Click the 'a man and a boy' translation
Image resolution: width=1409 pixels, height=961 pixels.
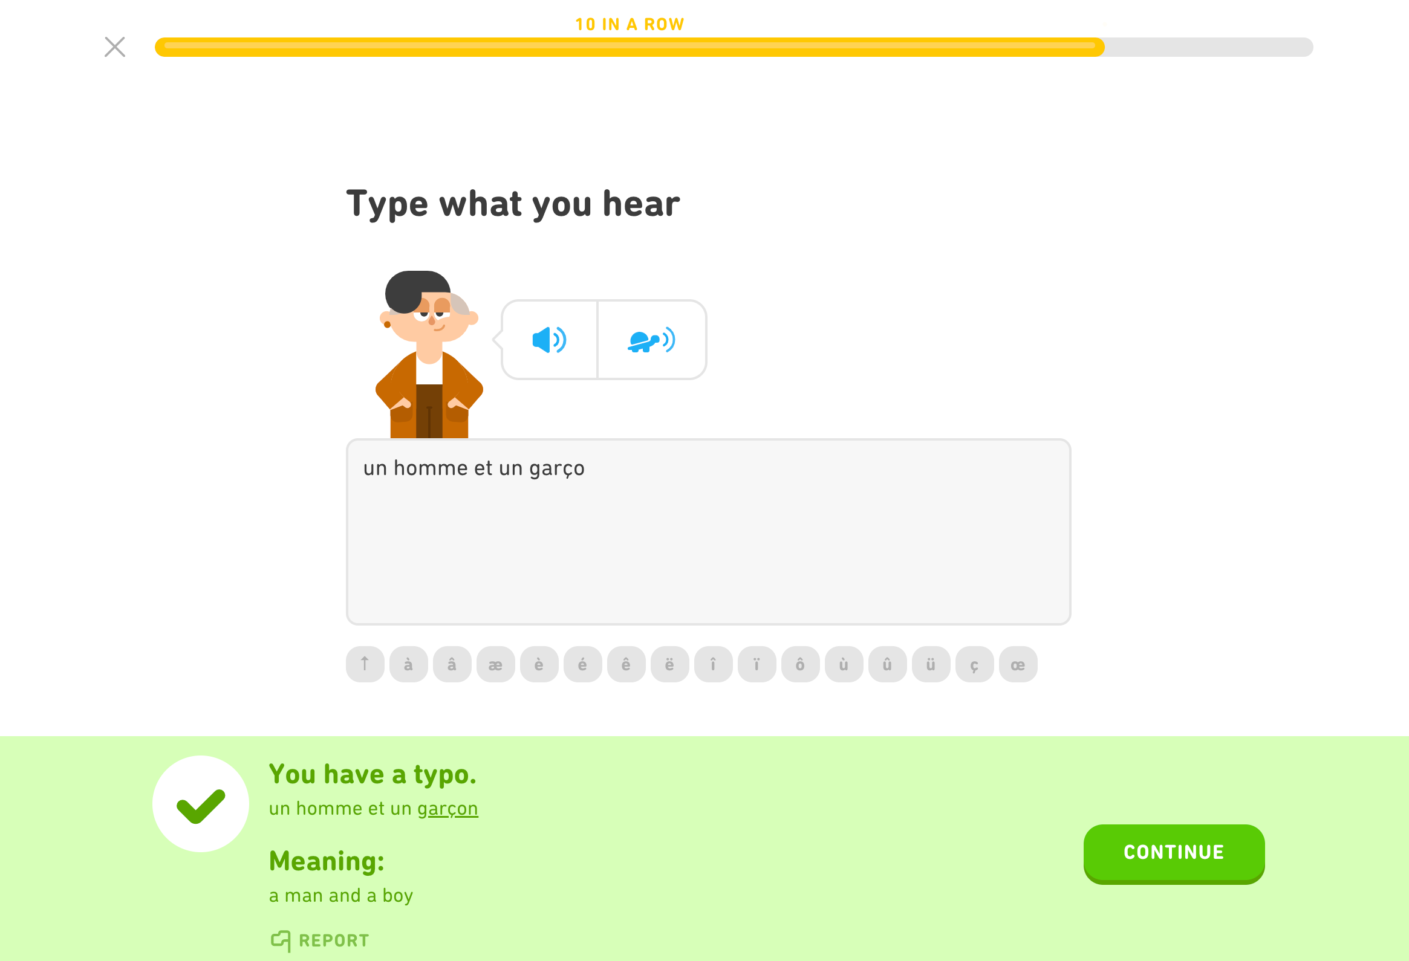click(x=340, y=896)
